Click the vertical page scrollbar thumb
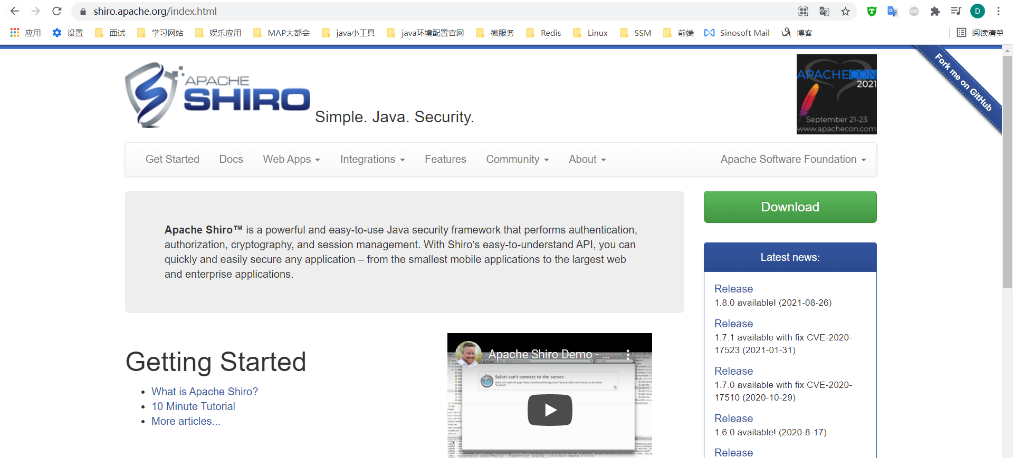 coord(1007,172)
